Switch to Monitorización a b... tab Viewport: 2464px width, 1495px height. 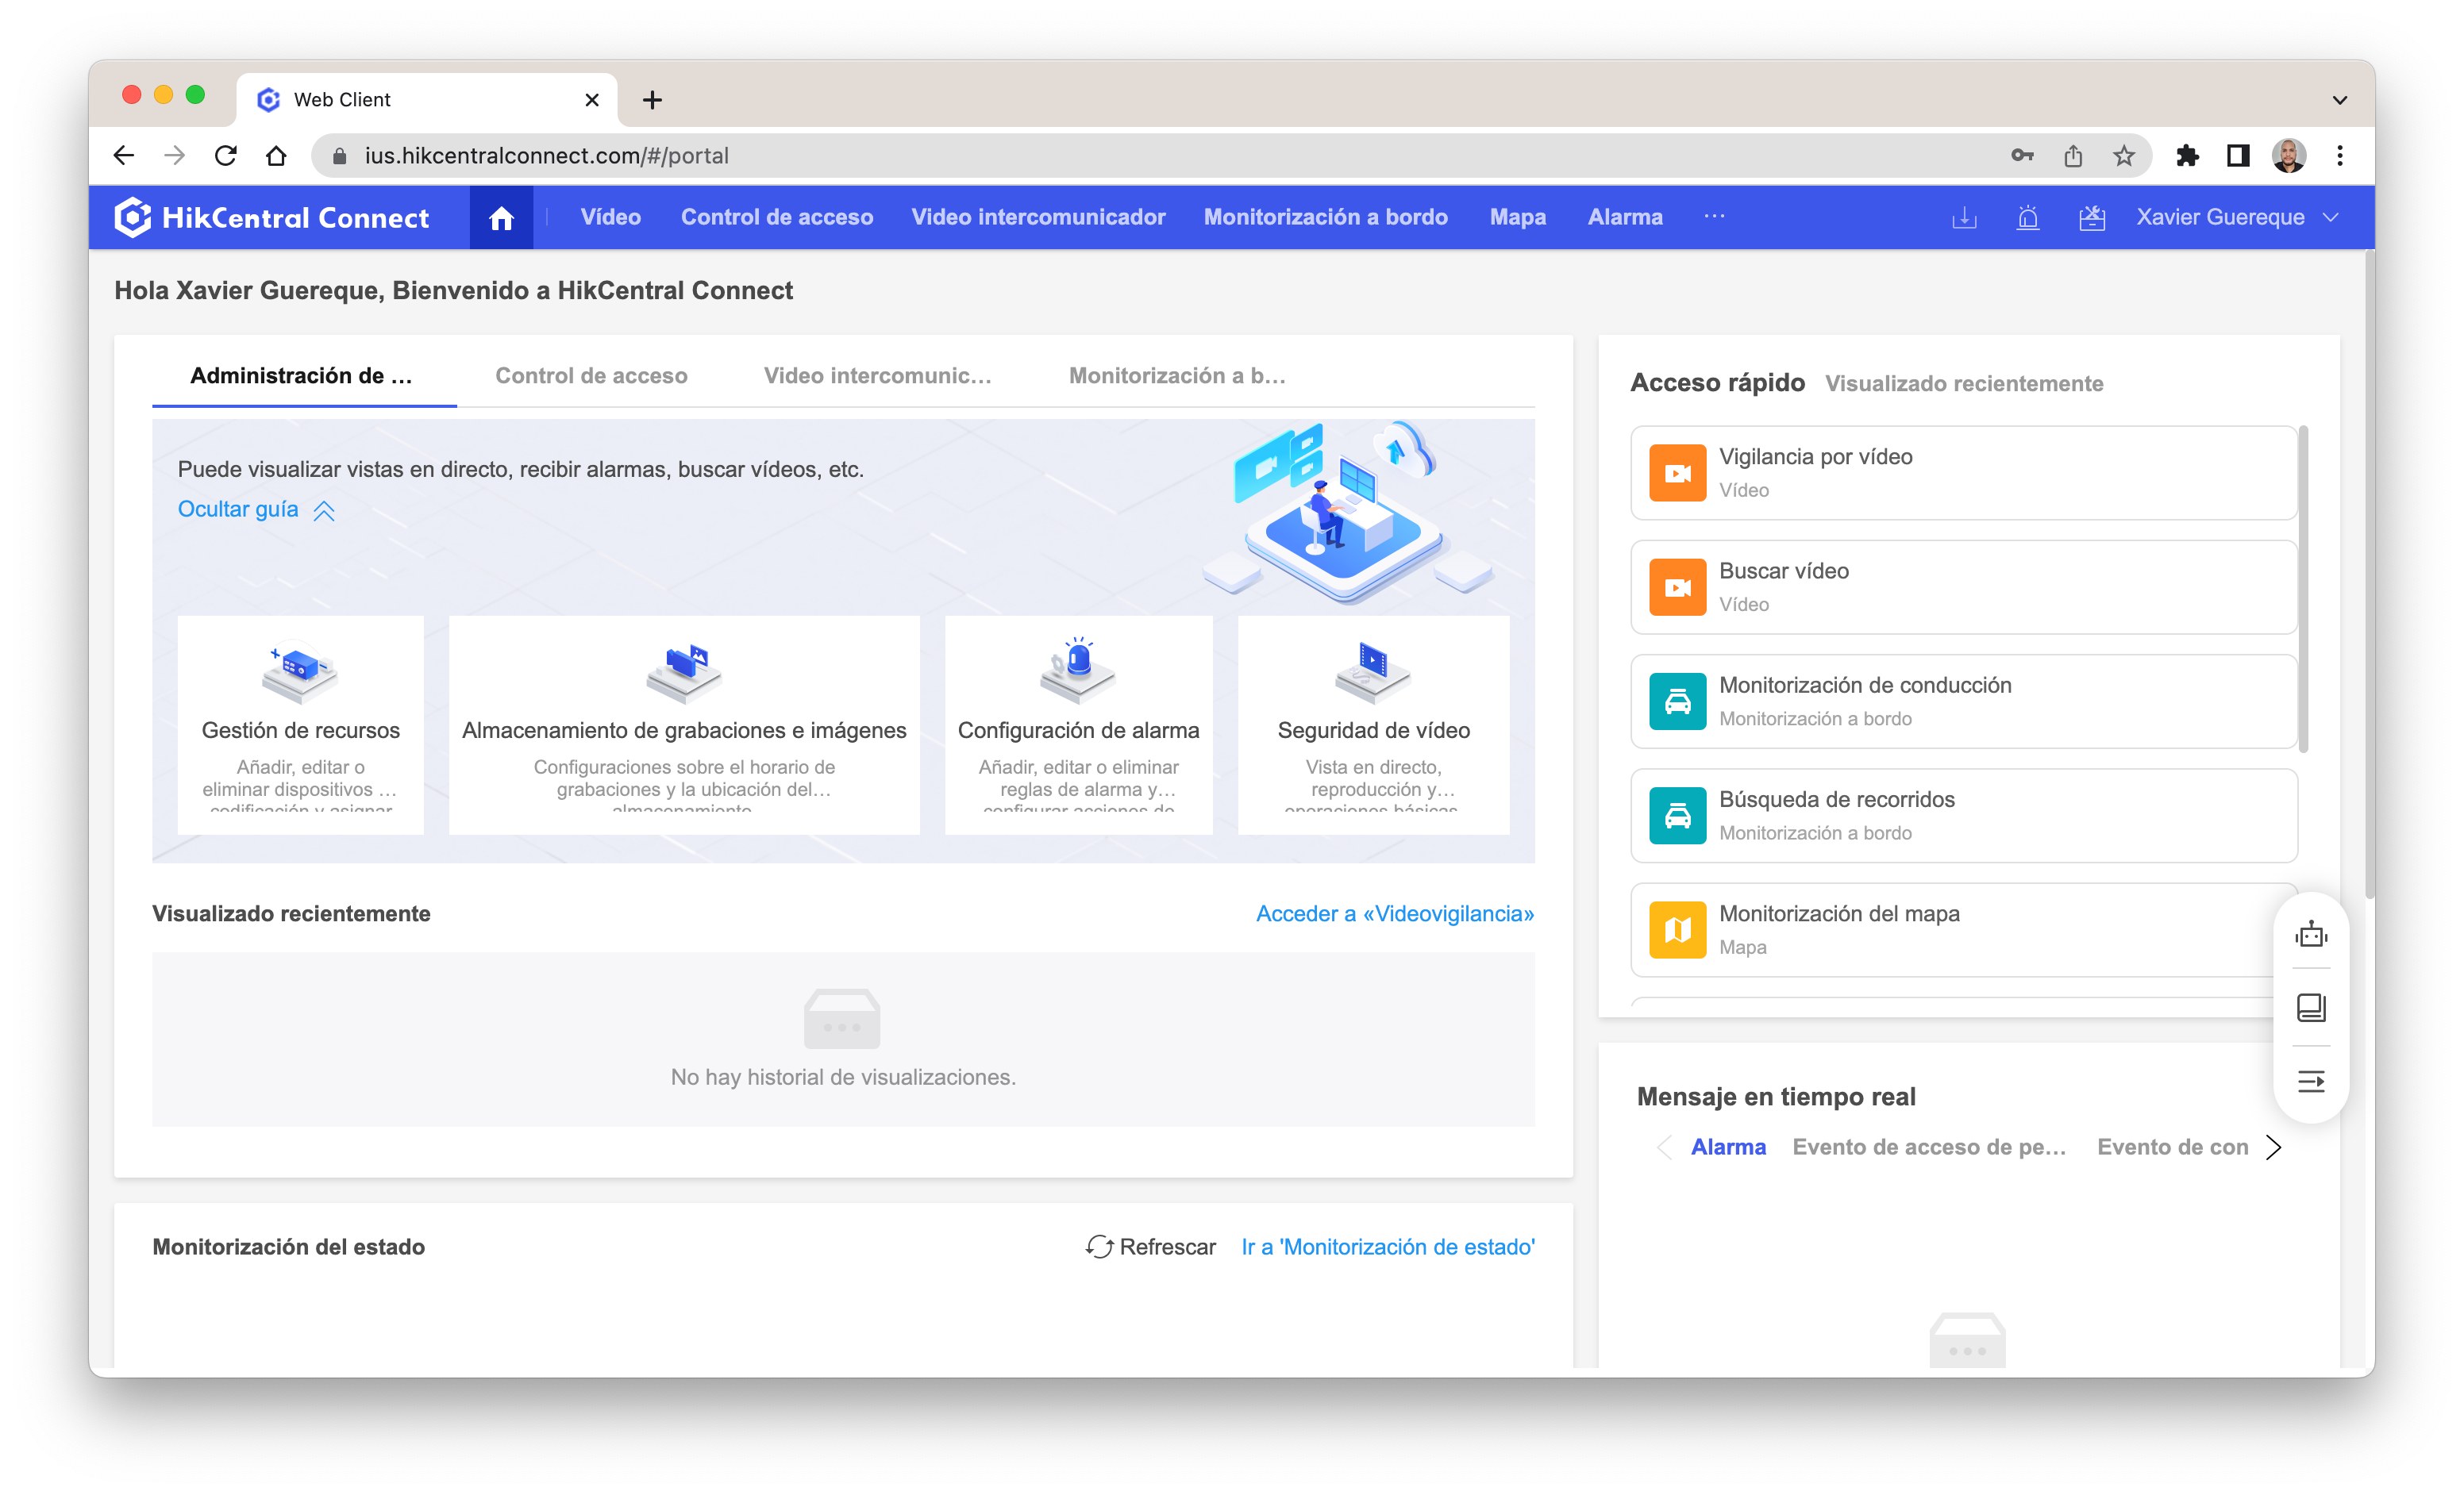1177,376
